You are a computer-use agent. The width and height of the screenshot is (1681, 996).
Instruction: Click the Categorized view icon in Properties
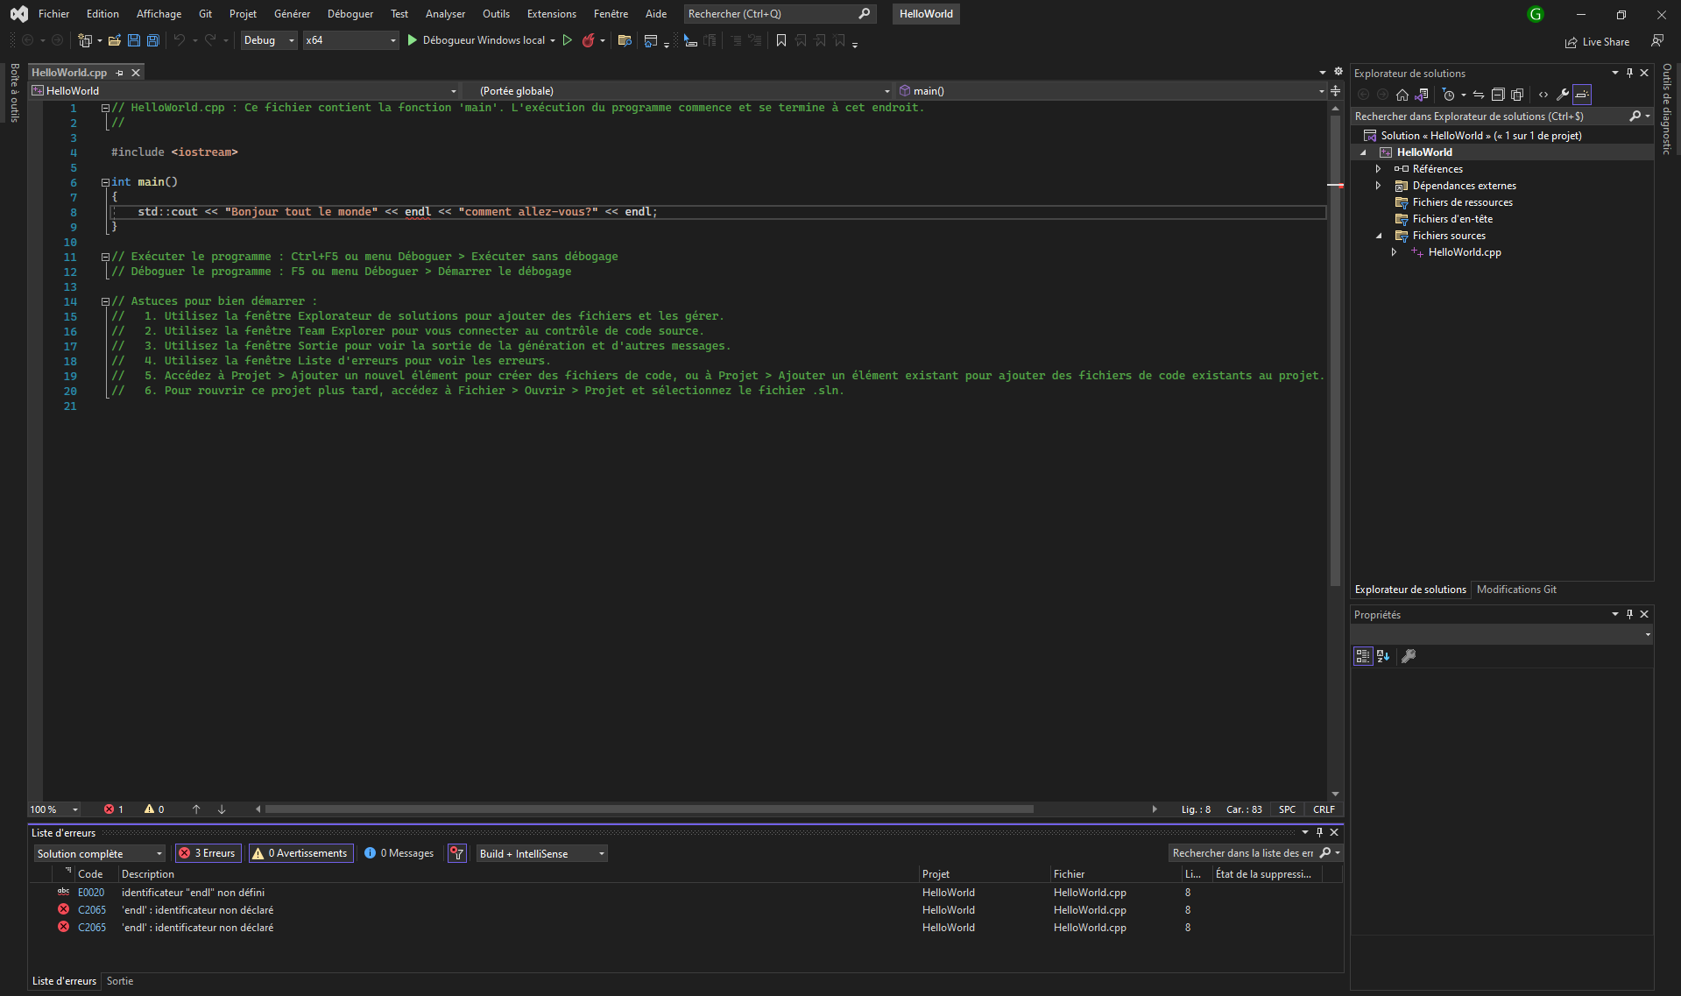tap(1363, 656)
